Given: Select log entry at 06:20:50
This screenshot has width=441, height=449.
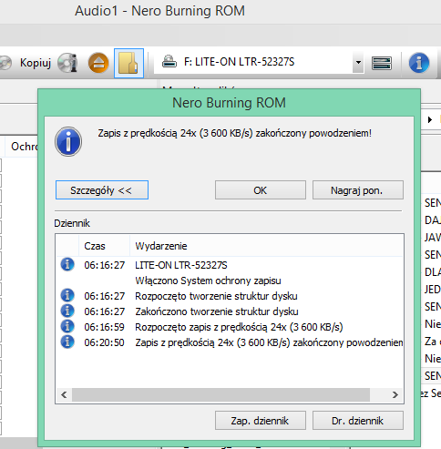Looking at the screenshot, I should pyautogui.click(x=230, y=342).
